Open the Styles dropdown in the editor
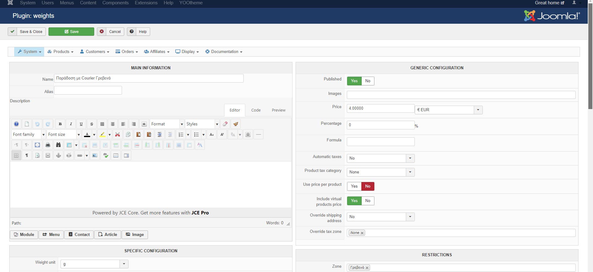The width and height of the screenshot is (593, 272). (202, 124)
